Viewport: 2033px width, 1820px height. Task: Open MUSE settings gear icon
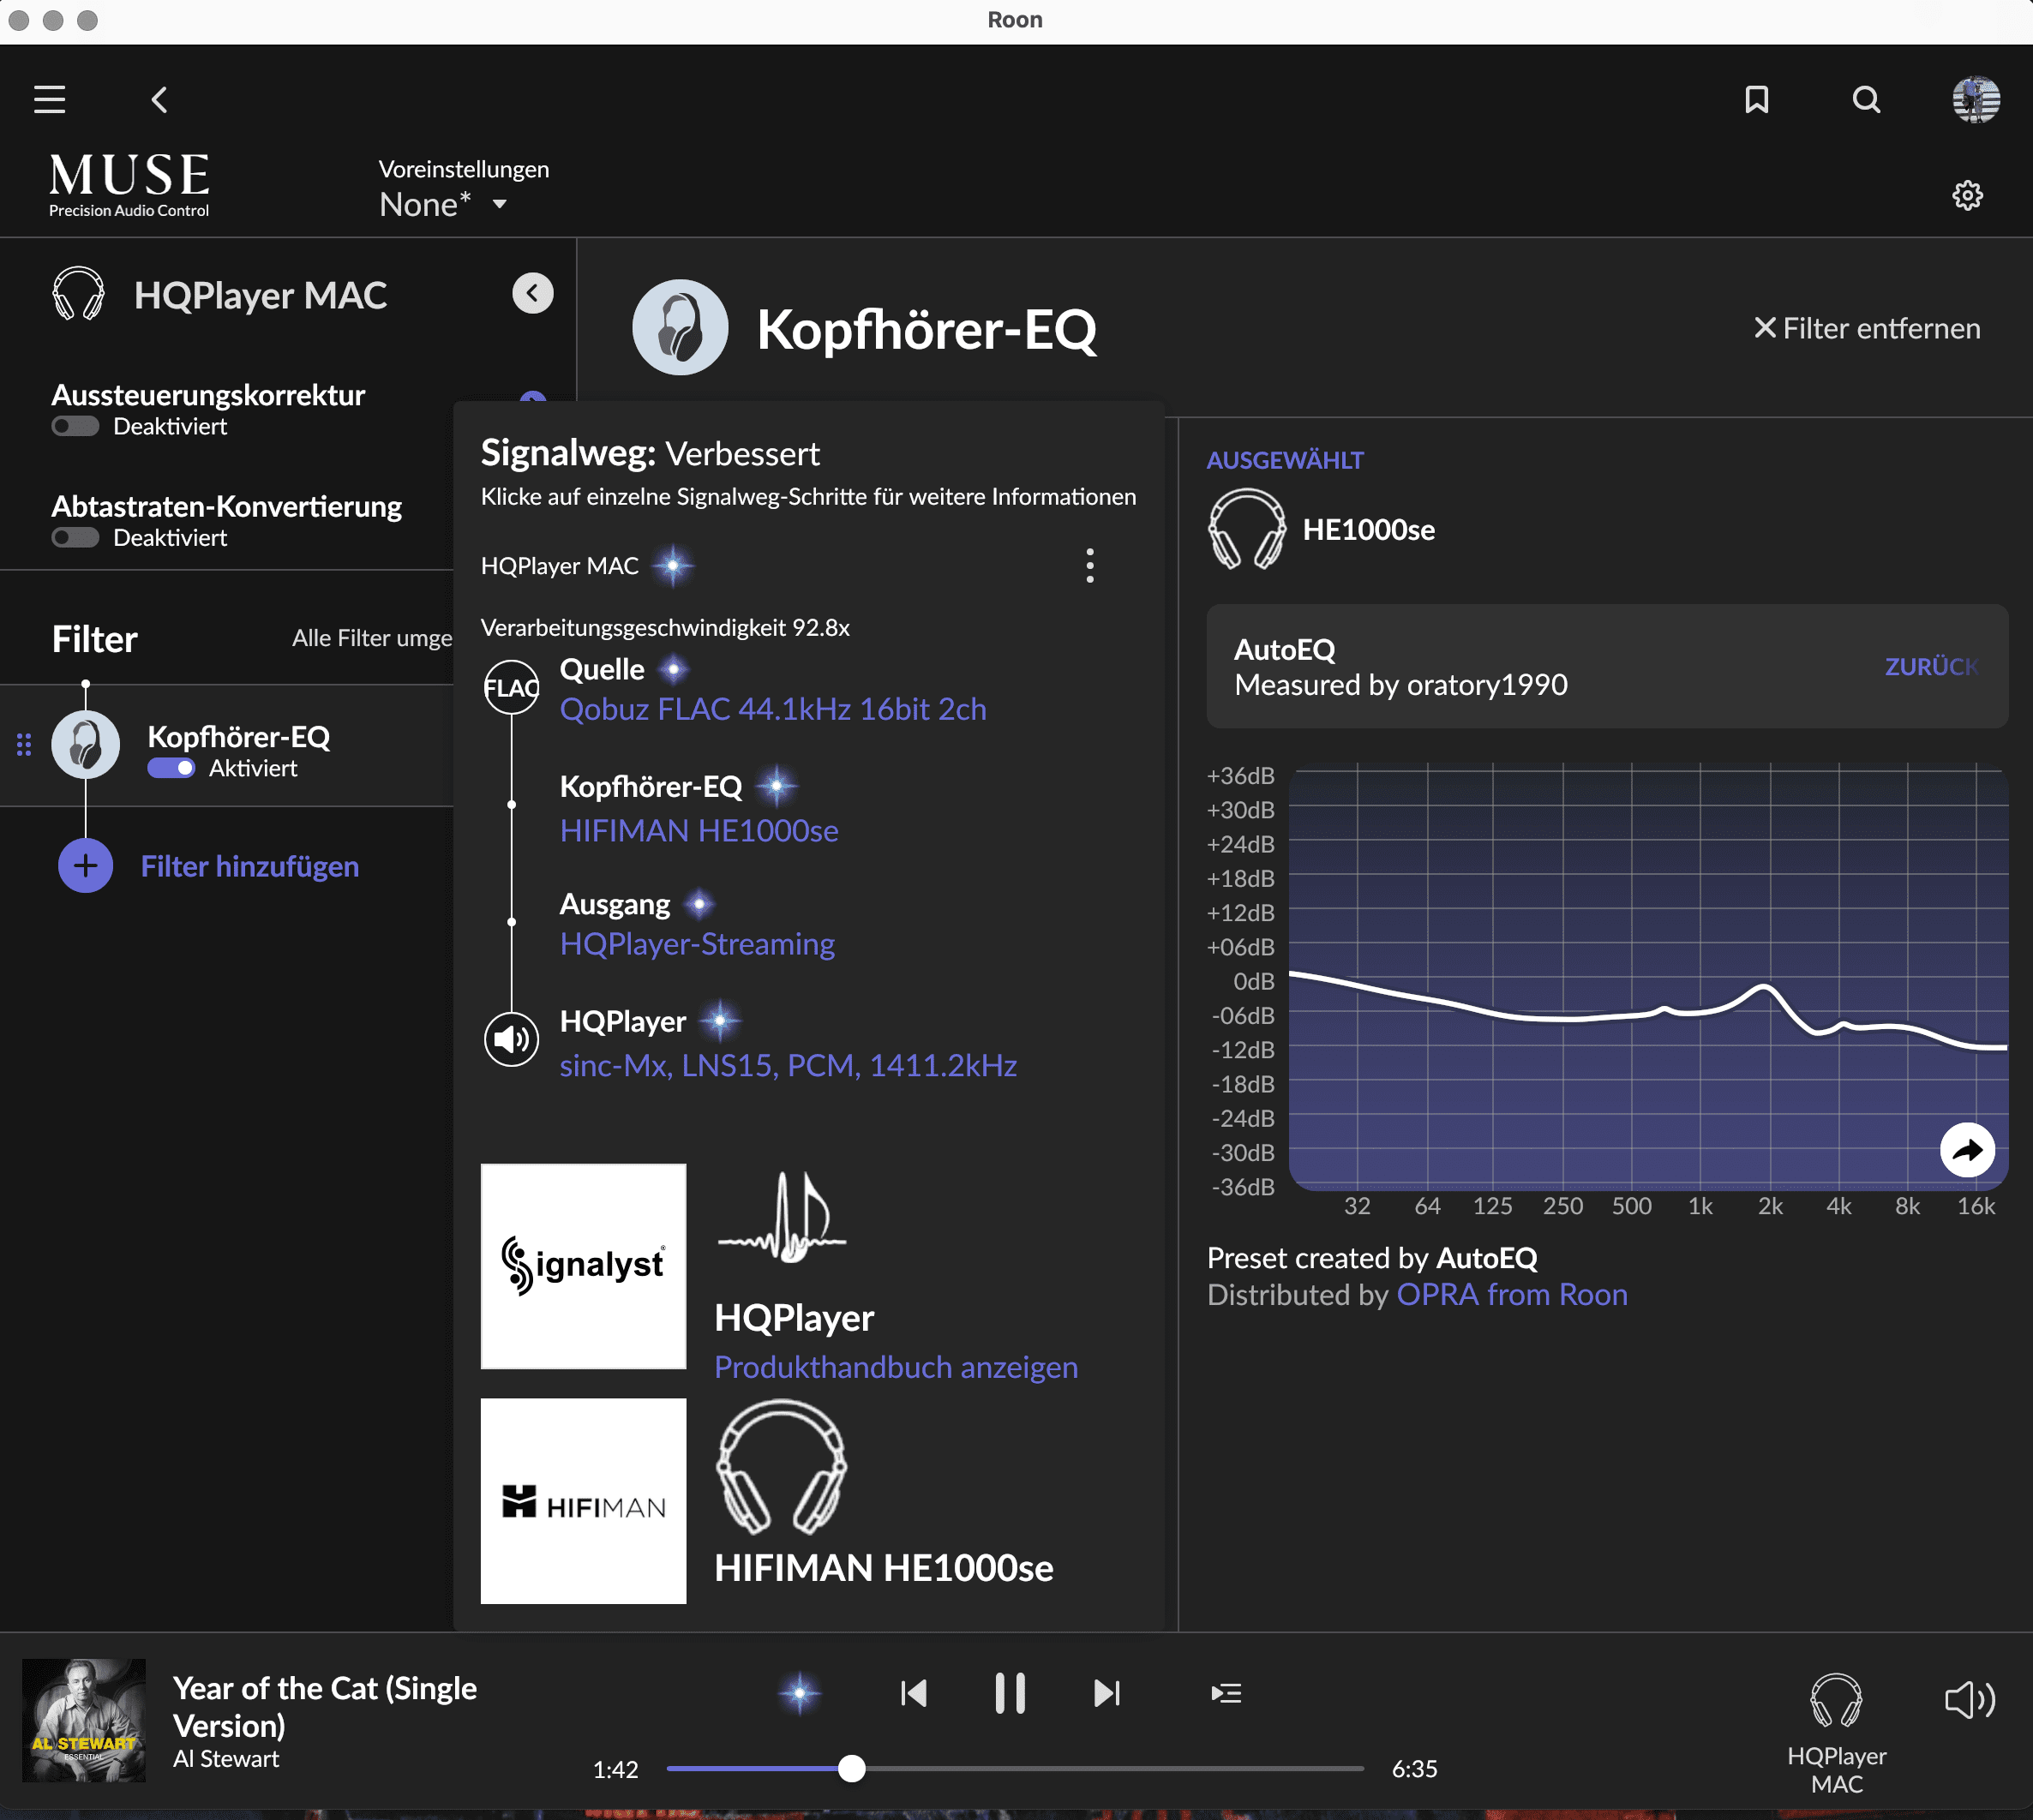[1967, 195]
